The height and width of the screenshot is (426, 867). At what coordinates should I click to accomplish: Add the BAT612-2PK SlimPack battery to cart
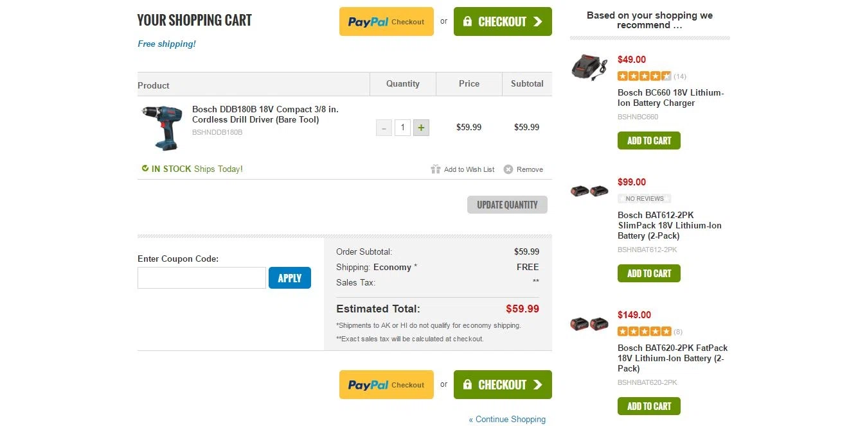tap(649, 273)
